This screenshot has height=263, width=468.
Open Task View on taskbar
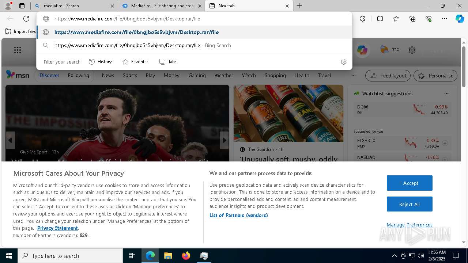[132, 256]
